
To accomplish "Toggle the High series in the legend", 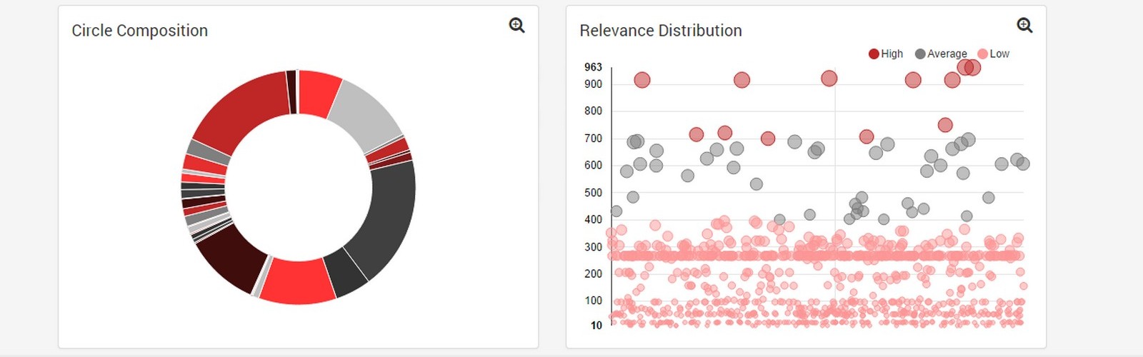I will (892, 54).
